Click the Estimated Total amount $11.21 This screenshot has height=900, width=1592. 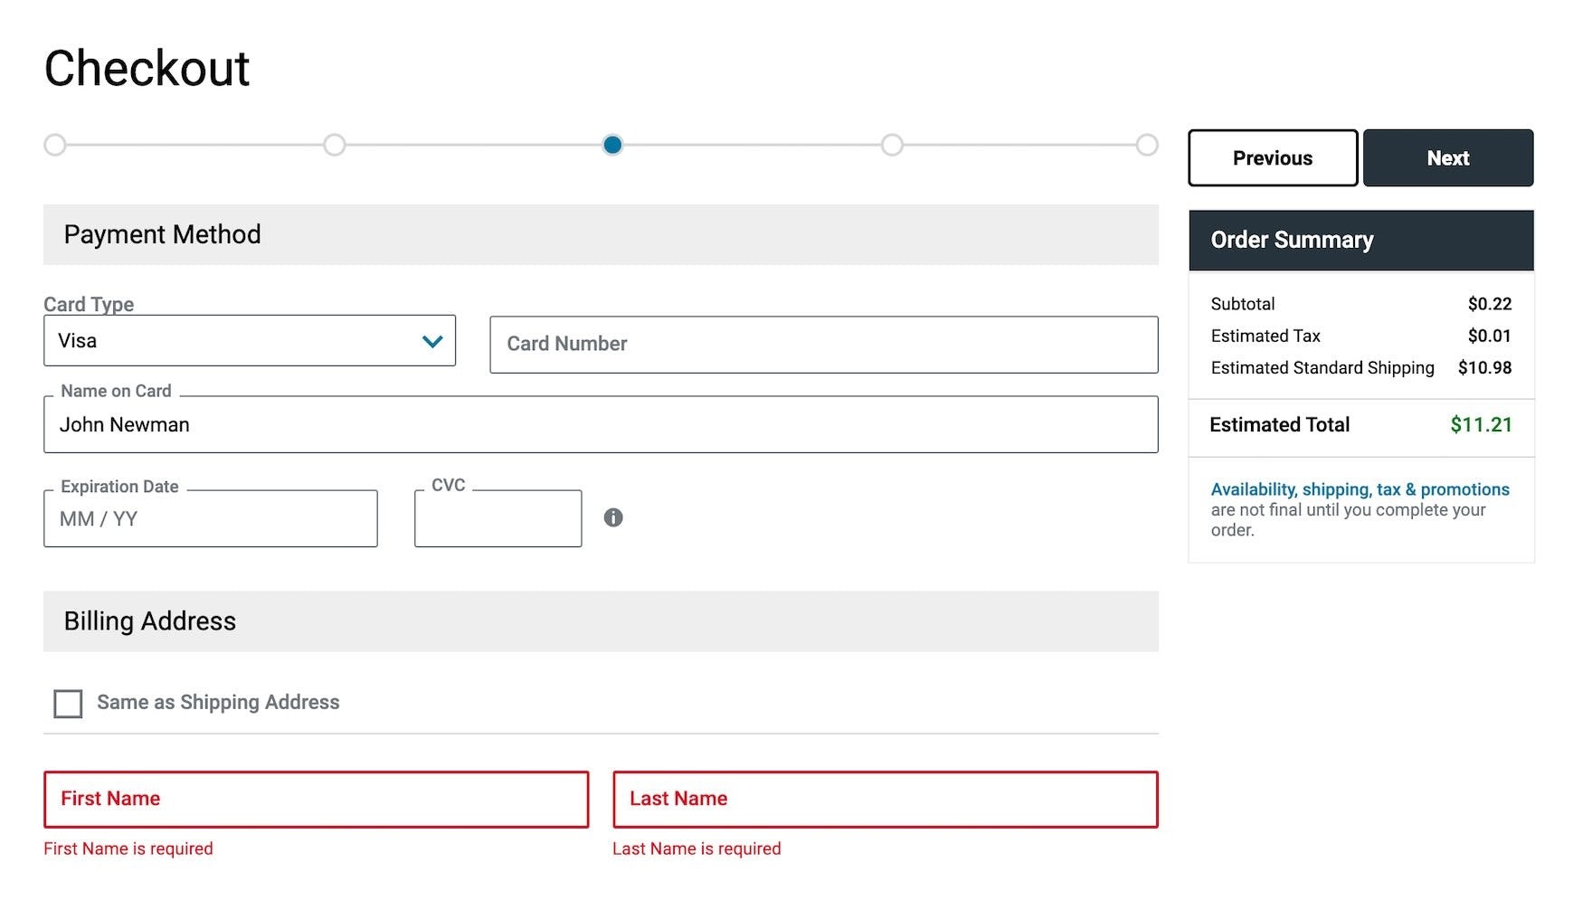point(1481,425)
